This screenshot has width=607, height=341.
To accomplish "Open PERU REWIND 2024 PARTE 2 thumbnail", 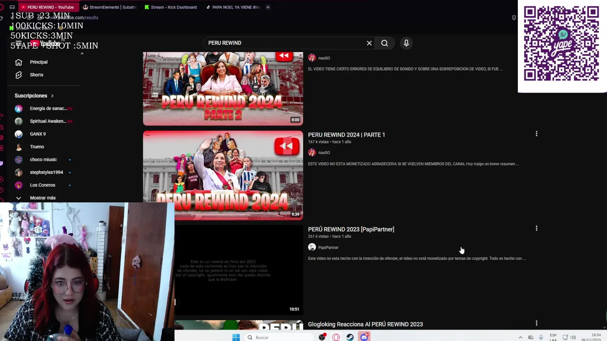I will click(x=223, y=89).
